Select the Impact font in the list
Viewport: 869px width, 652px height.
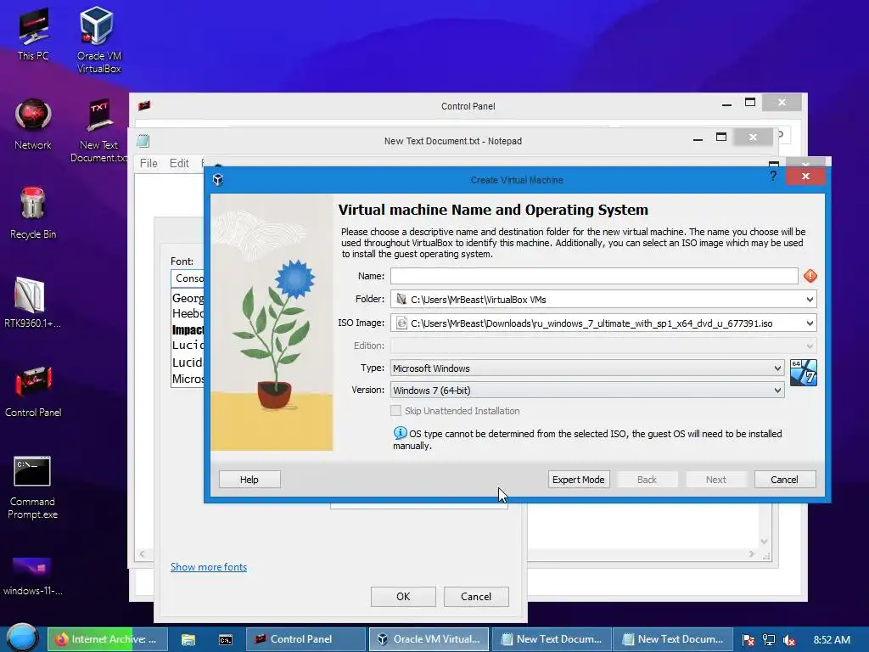coord(188,330)
